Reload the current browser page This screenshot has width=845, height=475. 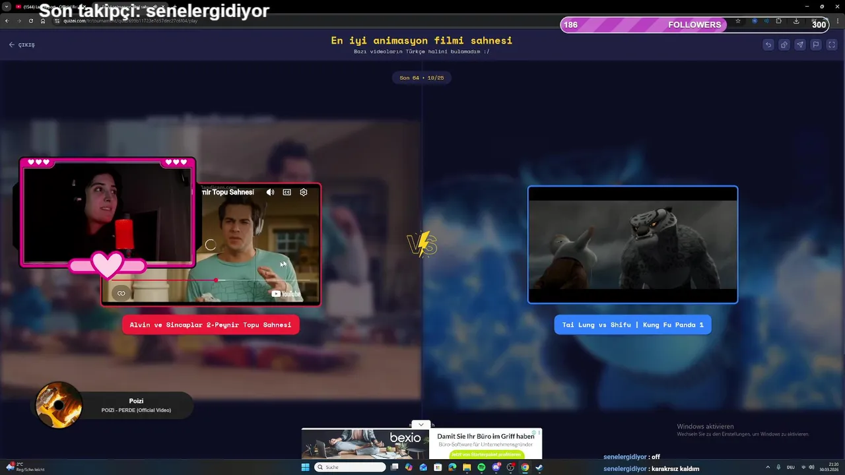30,21
